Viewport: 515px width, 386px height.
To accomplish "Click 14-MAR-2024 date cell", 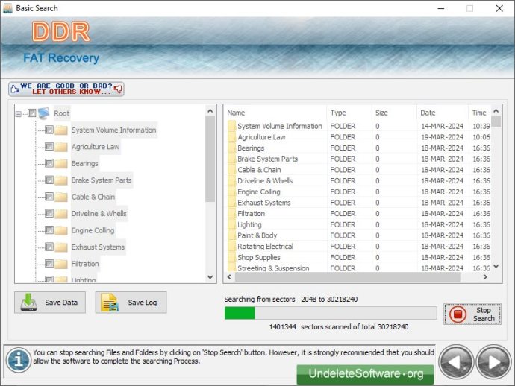I will 442,126.
